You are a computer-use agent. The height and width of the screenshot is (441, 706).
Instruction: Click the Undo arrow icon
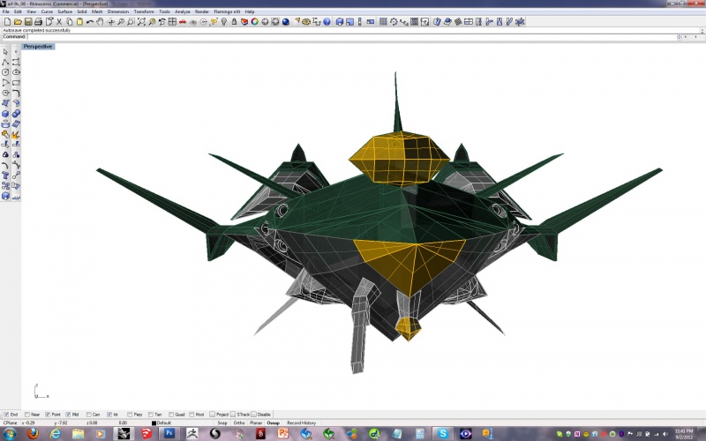pyautogui.click(x=90, y=21)
